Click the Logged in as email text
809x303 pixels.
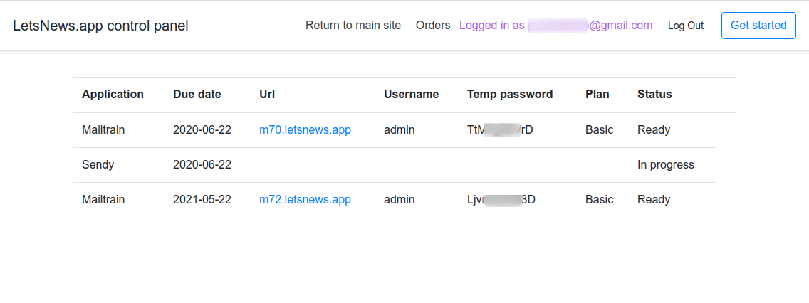coord(555,26)
